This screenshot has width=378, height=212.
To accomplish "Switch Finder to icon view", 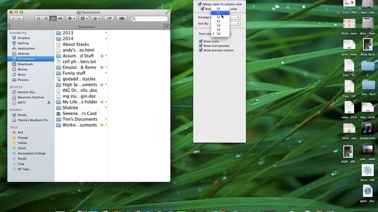I will pyautogui.click(x=38, y=18).
